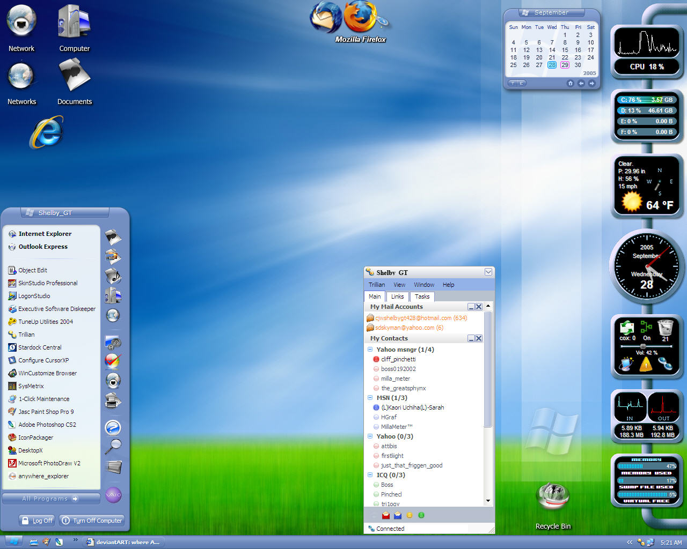Click the taskbar clock showing 5:21 AM
The height and width of the screenshot is (549, 687).
671,543
